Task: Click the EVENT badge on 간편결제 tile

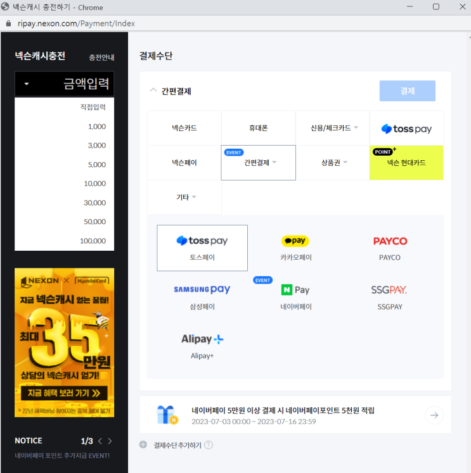Action: point(234,153)
